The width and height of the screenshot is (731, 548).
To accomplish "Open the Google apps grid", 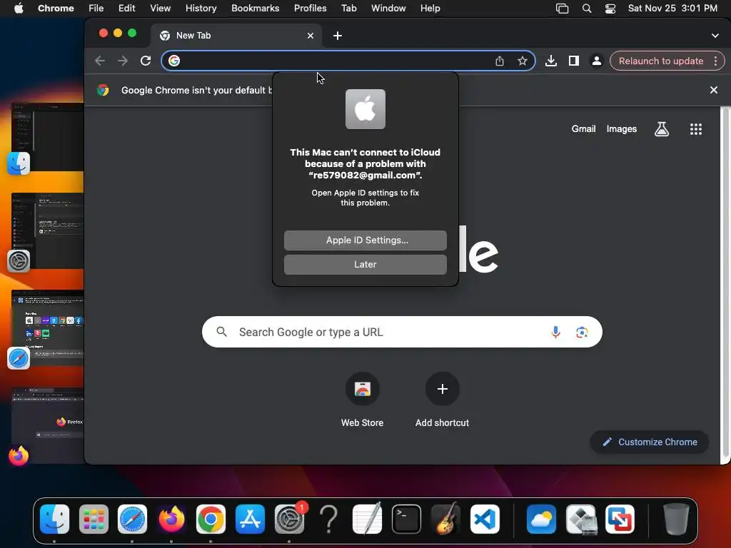I will 695,129.
